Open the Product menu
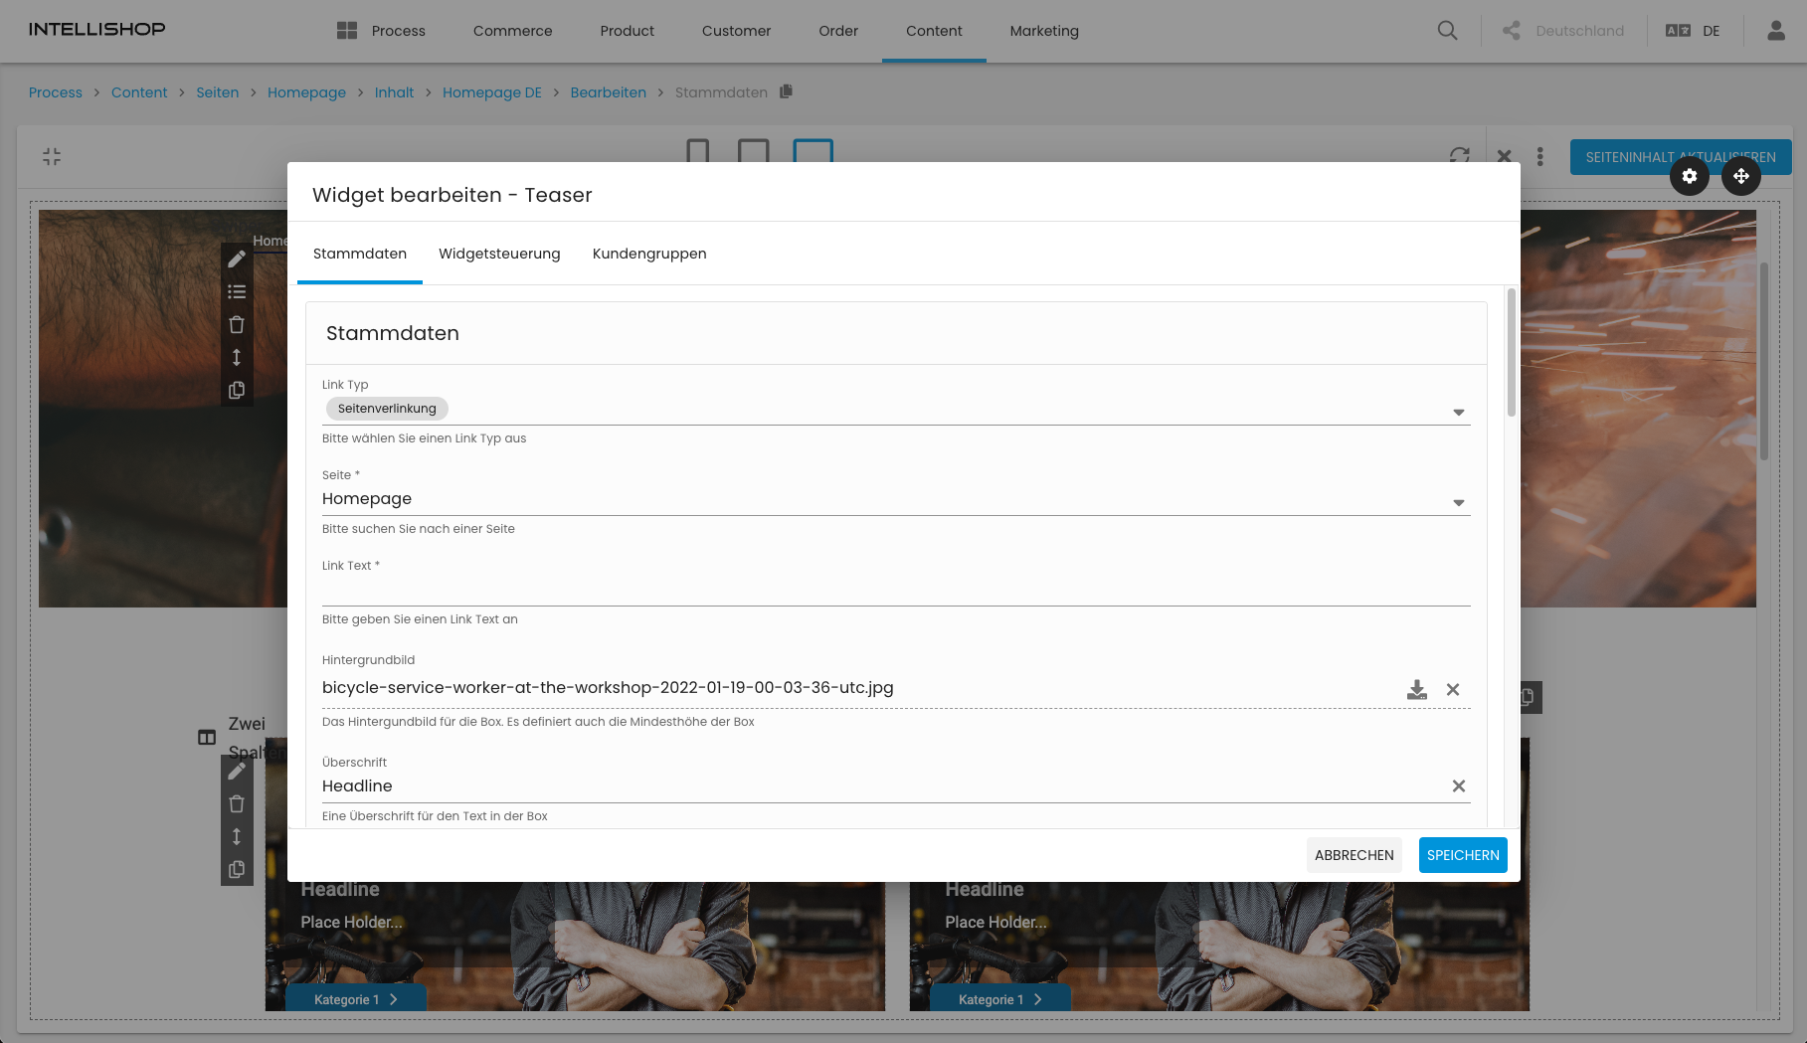Viewport: 1807px width, 1043px height. tap(628, 31)
